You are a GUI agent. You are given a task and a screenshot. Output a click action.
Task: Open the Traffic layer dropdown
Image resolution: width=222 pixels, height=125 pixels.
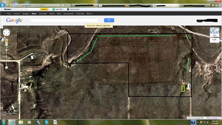tap(214, 40)
